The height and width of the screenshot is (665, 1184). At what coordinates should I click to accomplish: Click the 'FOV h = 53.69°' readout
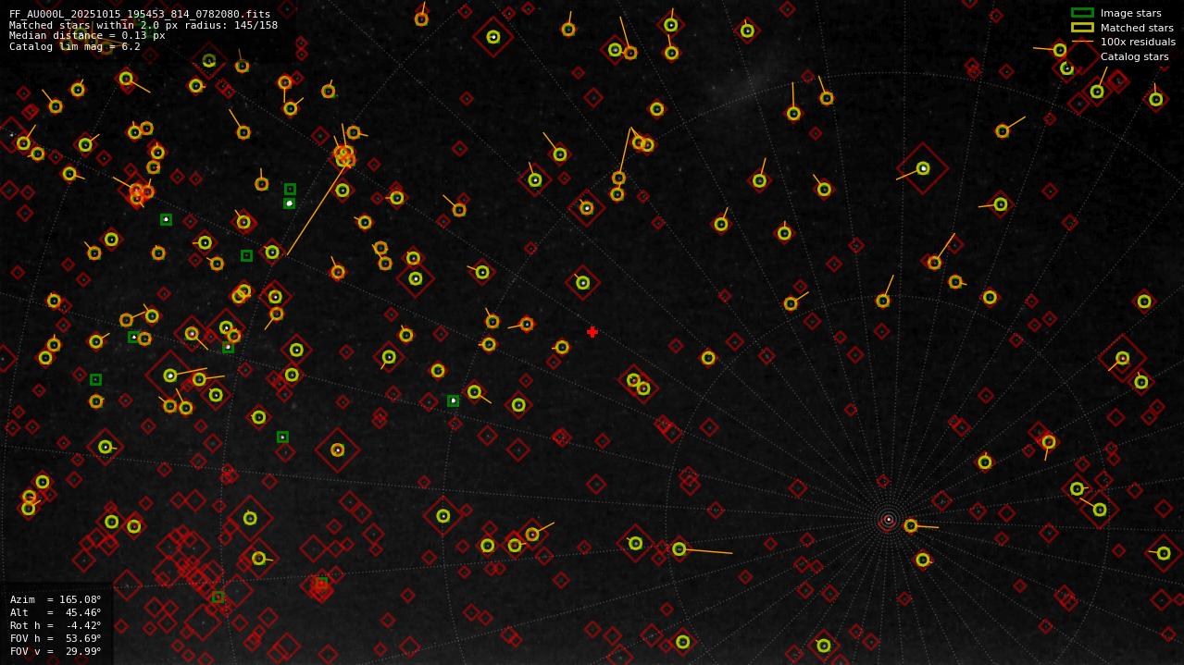click(56, 638)
